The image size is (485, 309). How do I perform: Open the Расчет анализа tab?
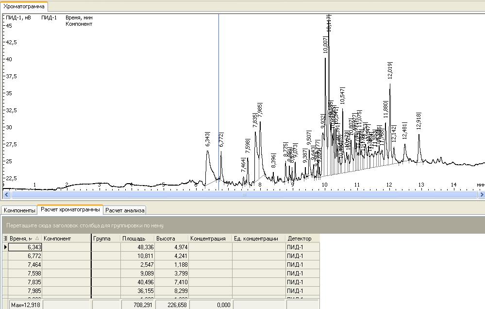[125, 210]
